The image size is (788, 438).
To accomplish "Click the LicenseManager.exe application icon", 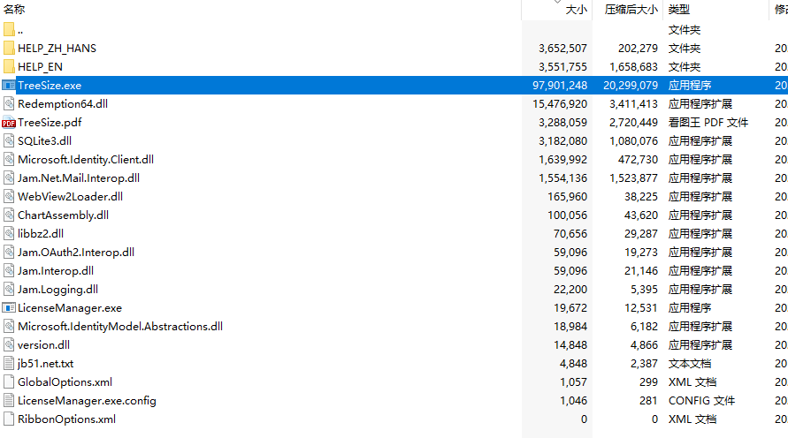I will pyautogui.click(x=9, y=308).
